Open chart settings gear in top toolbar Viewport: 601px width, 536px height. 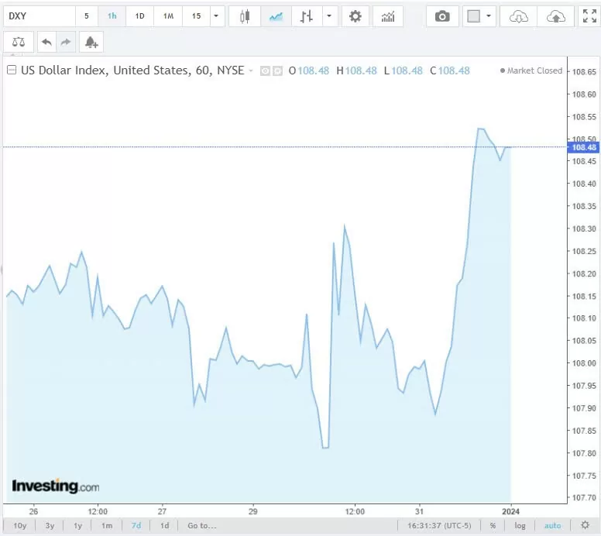point(355,16)
